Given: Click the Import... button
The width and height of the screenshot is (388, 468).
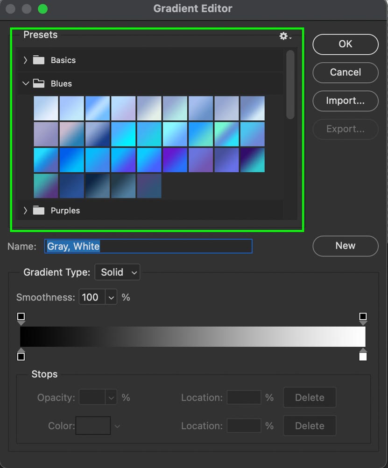Looking at the screenshot, I should click(x=346, y=101).
